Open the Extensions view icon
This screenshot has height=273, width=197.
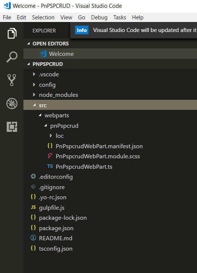point(12,127)
